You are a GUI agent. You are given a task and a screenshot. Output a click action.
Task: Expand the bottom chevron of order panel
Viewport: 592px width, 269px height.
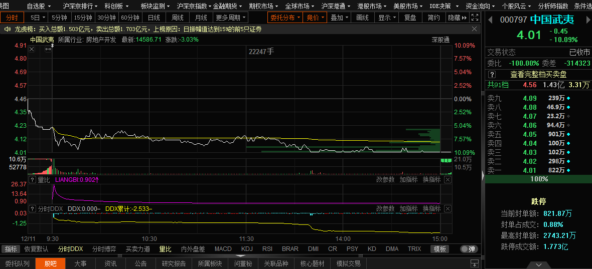[x=538, y=264]
